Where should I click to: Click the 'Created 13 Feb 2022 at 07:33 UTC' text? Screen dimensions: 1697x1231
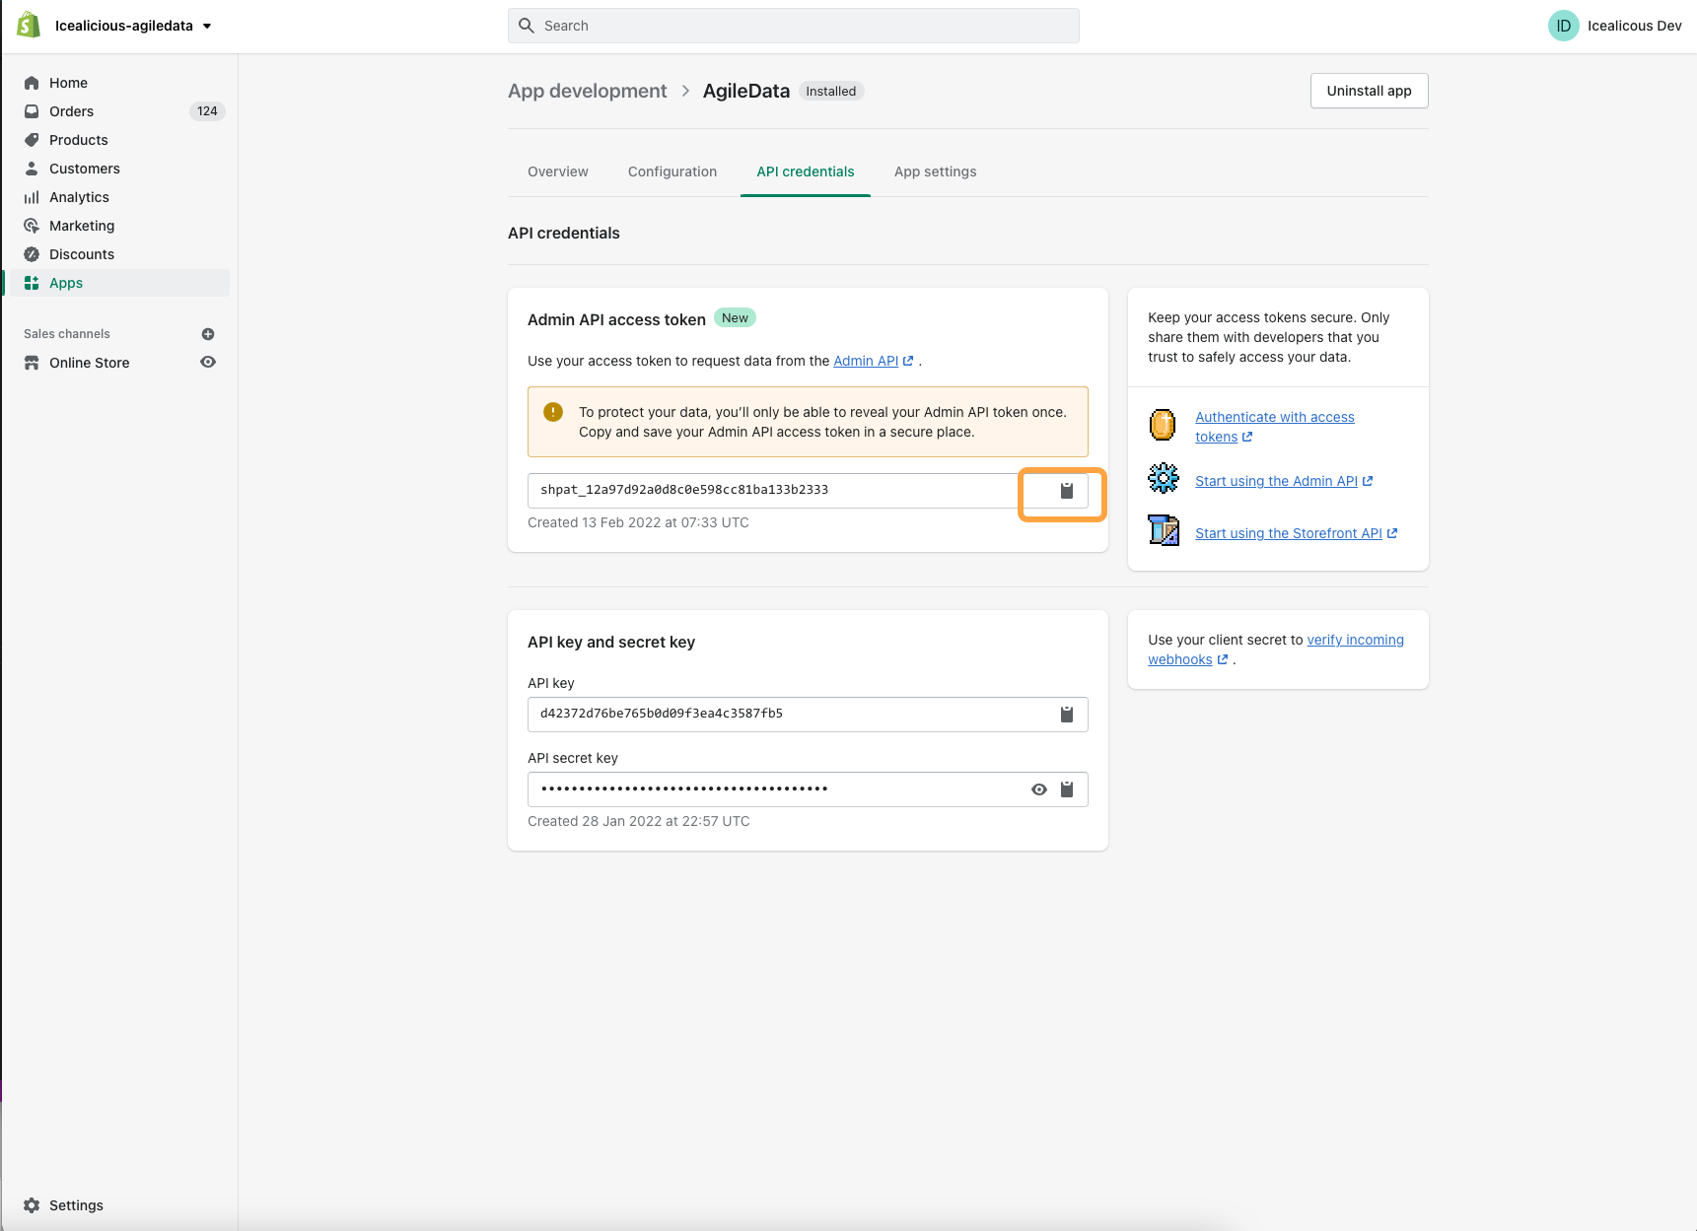[x=638, y=522]
